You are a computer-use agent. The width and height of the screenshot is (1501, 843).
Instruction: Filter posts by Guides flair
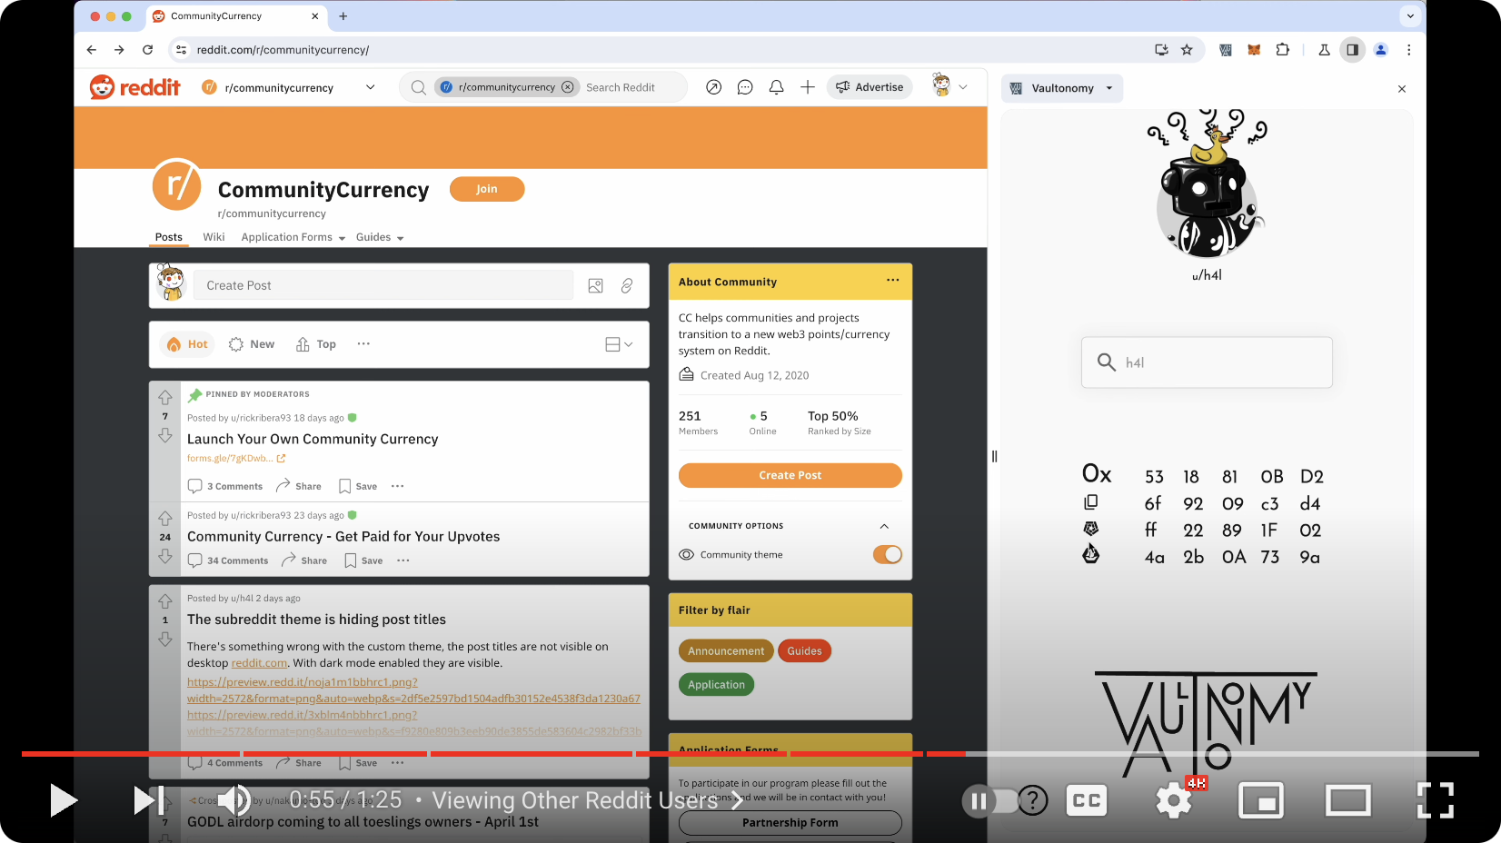tap(804, 650)
